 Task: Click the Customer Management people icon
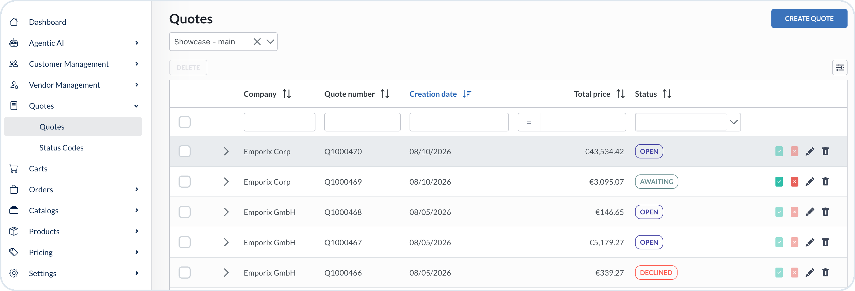pyautogui.click(x=14, y=64)
